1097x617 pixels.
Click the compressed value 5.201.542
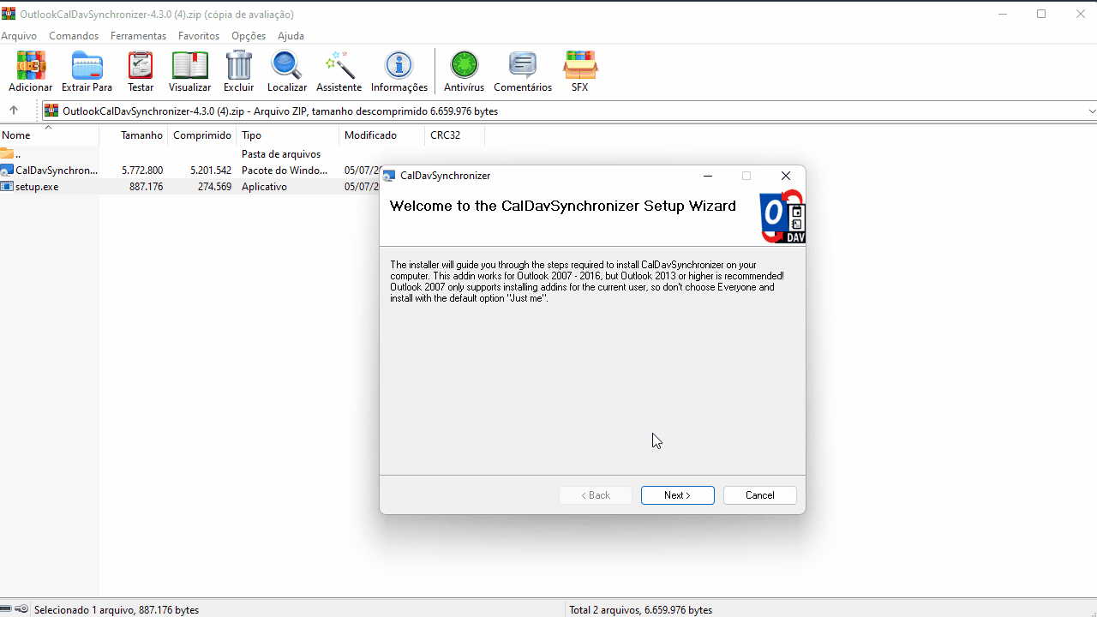tap(211, 171)
